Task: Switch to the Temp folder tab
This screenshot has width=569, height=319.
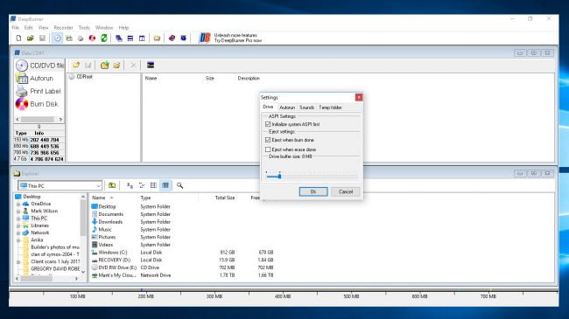Action: 330,107
